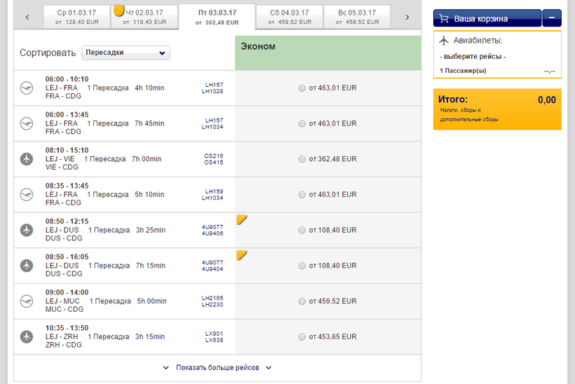Select 108,40 EUR fare for 08:50 - 12:15
Screen dimensions: 575x384
tap(302, 230)
